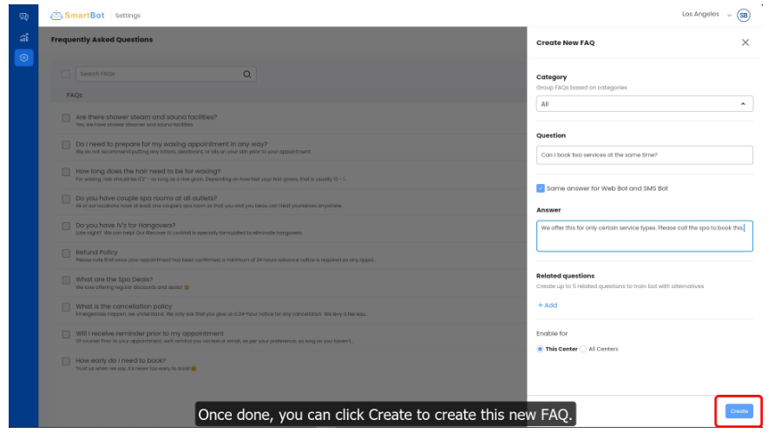Screen dimensions: 768x433
Task: Open 'Will I receive reminder prior to my appointment'
Action: [149, 333]
